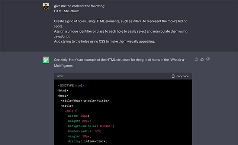Screen dimensions: 238x145
Task: Click the '<title>Whack-a-Mole</title>' line
Action: [x=85, y=101]
